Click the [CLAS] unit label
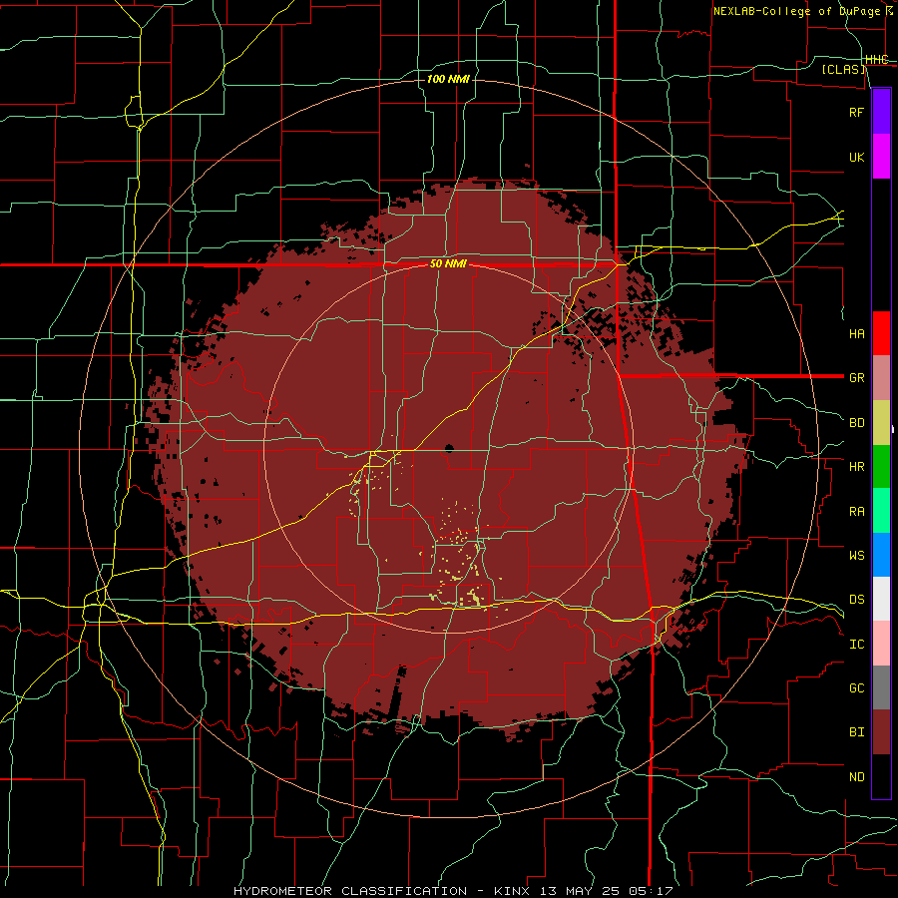Image resolution: width=898 pixels, height=898 pixels. [x=843, y=69]
